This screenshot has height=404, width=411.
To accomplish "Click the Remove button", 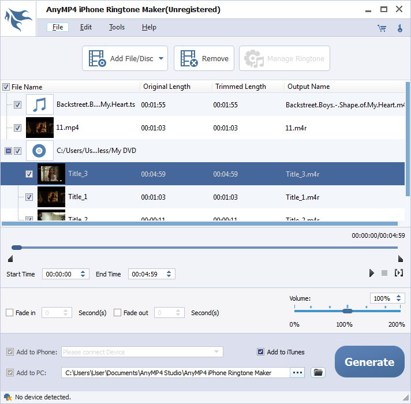I will click(204, 58).
